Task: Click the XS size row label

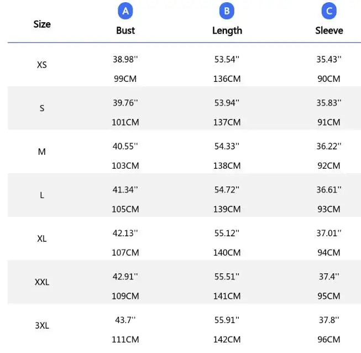Action: [x=42, y=65]
